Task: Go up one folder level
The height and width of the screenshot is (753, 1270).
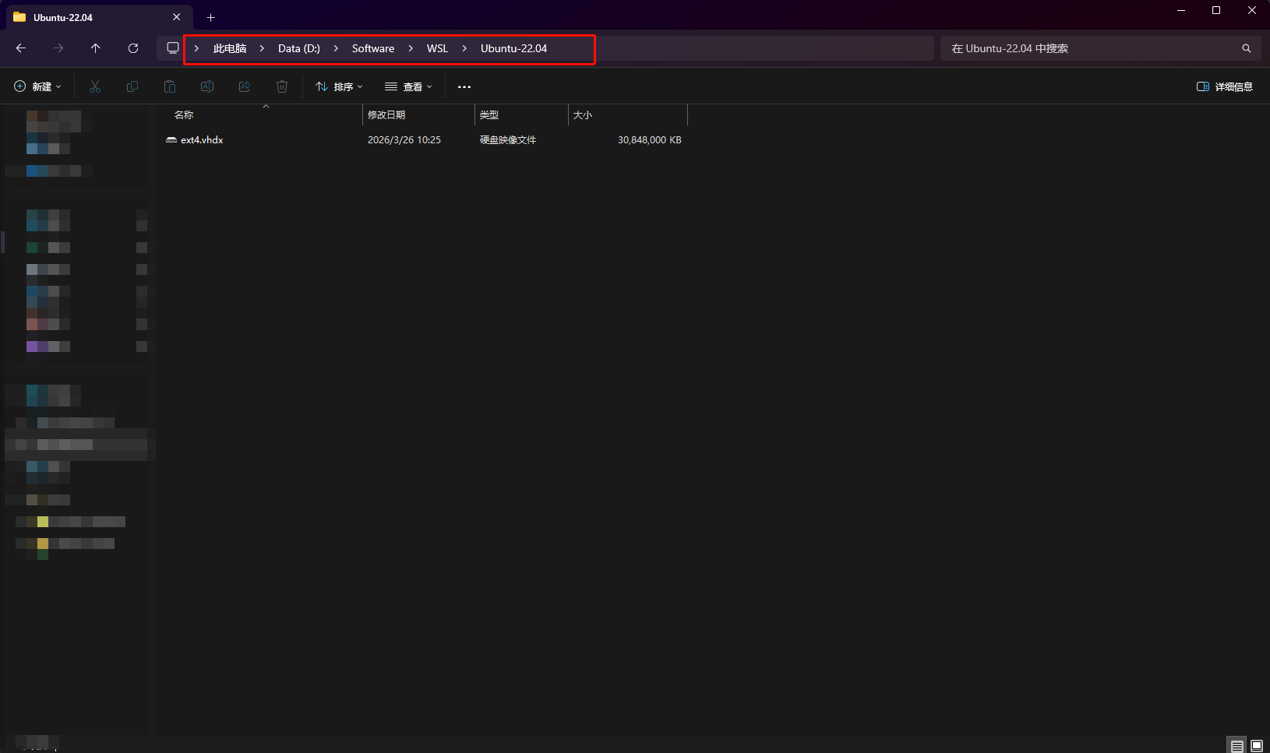Action: click(x=96, y=48)
